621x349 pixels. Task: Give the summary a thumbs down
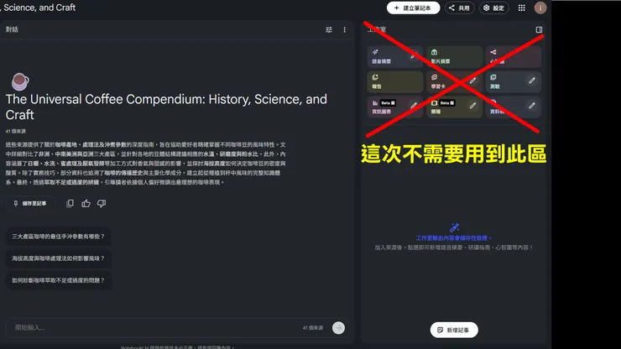[102, 203]
